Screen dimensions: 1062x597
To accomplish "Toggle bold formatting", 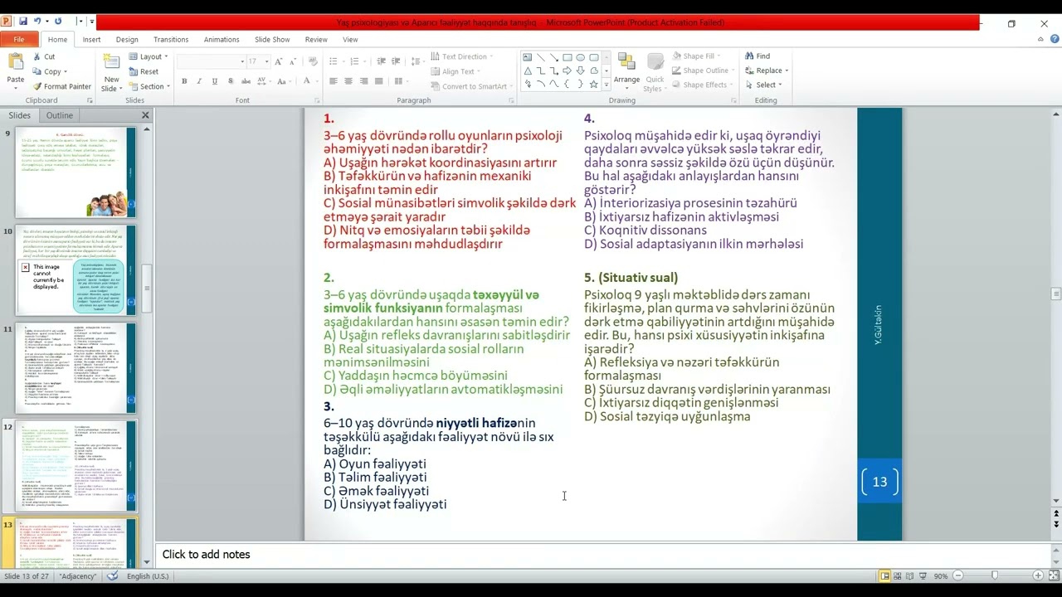I will [x=184, y=81].
